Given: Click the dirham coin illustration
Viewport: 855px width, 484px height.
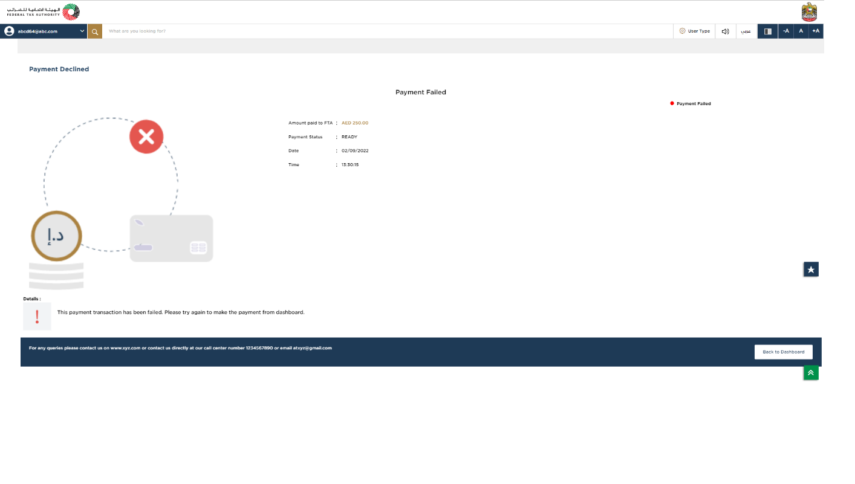Looking at the screenshot, I should point(56,236).
